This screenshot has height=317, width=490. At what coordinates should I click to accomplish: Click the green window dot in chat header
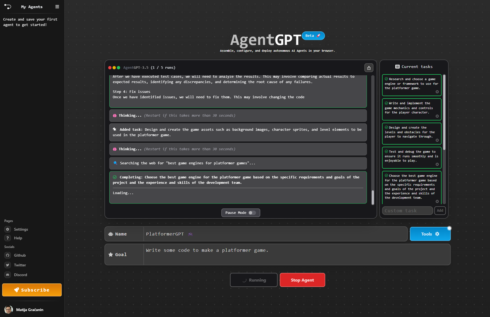(x=119, y=68)
